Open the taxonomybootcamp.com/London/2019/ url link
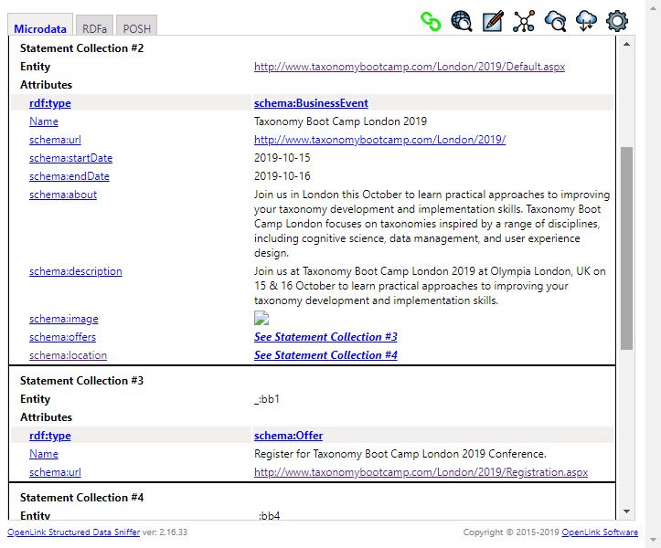Image resolution: width=661 pixels, height=548 pixels. coord(379,140)
